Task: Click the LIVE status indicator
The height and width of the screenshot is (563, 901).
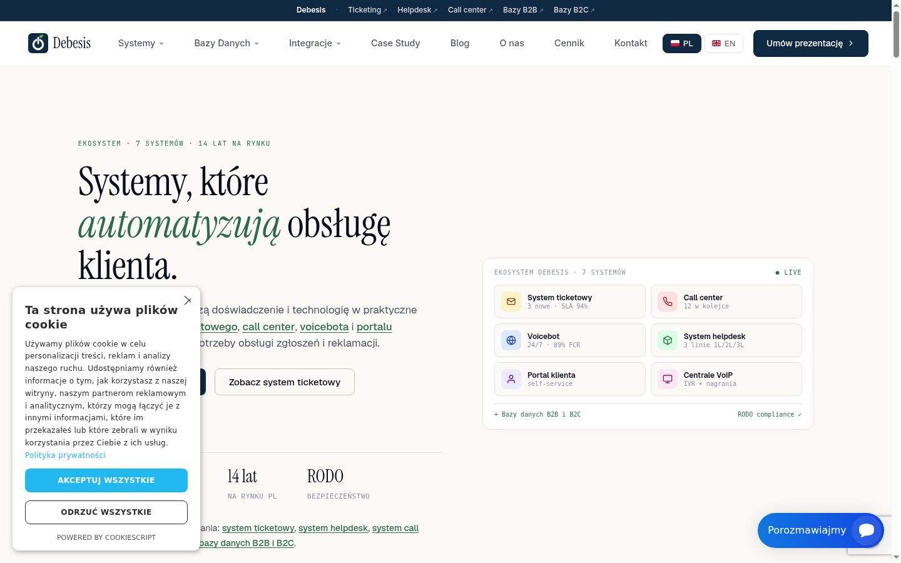Action: pyautogui.click(x=788, y=273)
